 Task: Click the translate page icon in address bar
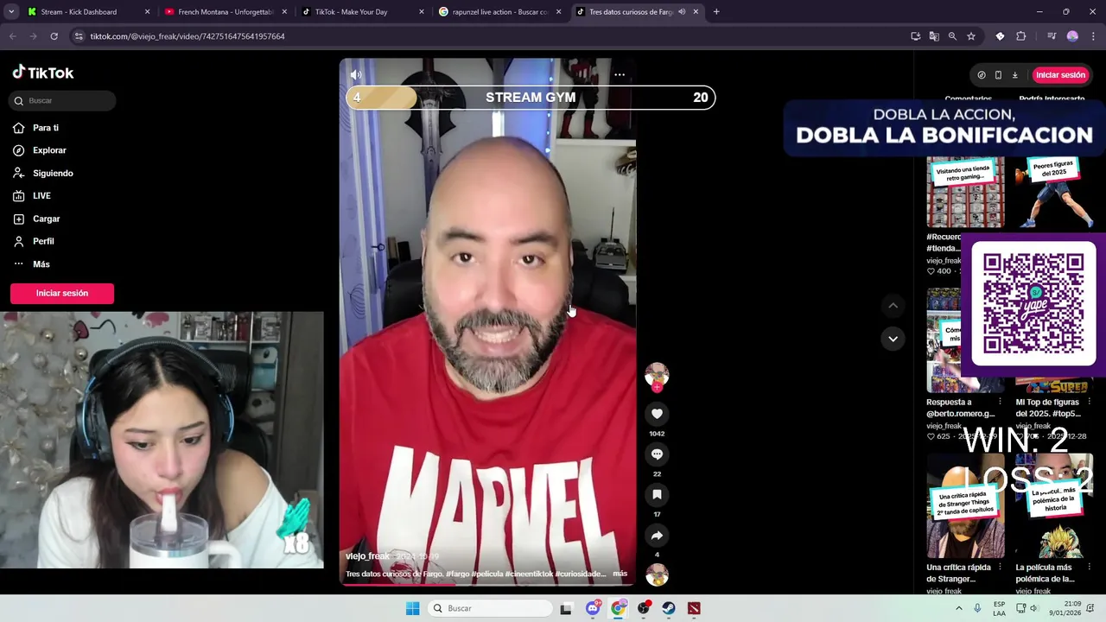[934, 36]
